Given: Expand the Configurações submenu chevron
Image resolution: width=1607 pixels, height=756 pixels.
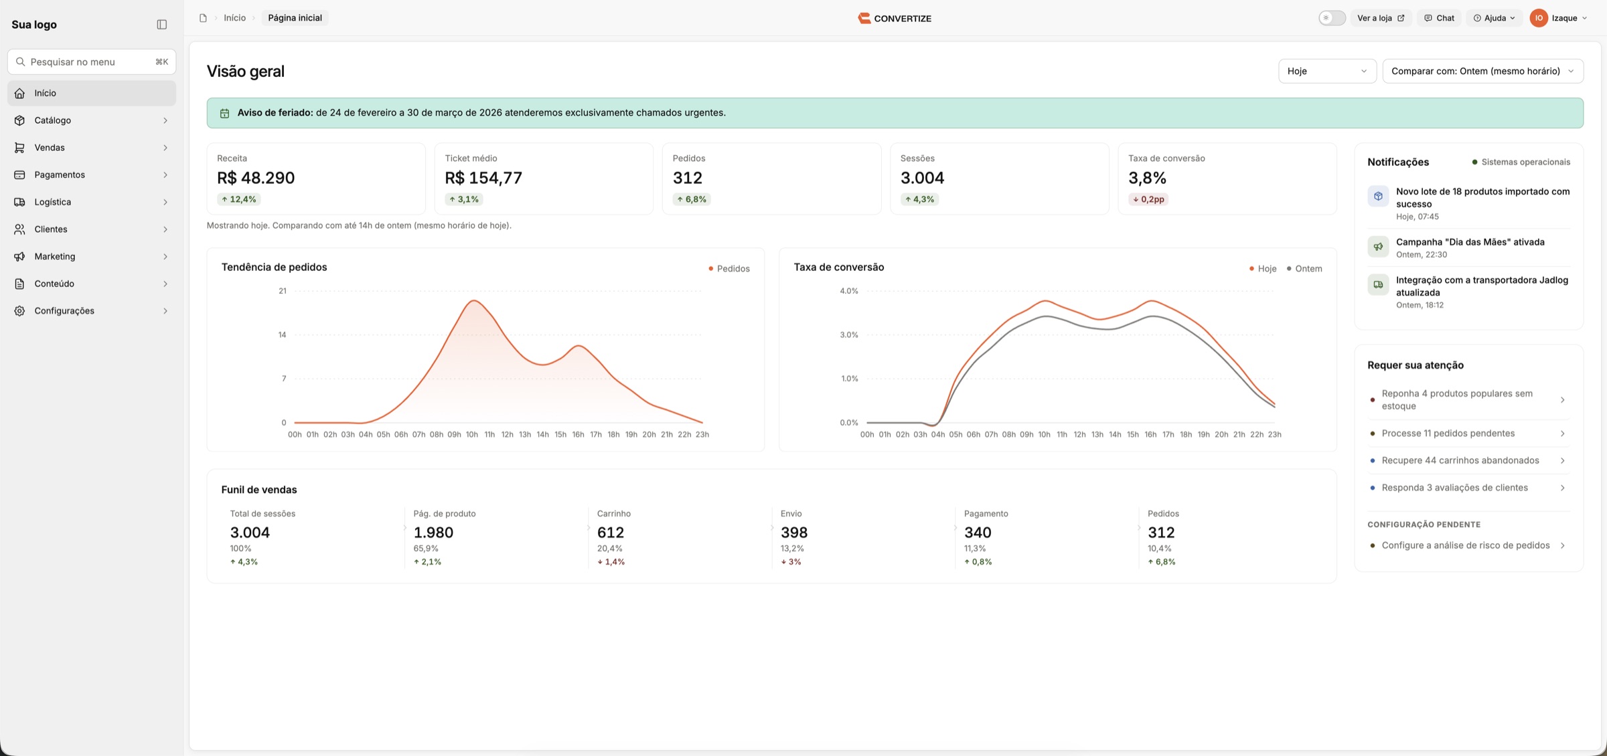Looking at the screenshot, I should coord(165,311).
